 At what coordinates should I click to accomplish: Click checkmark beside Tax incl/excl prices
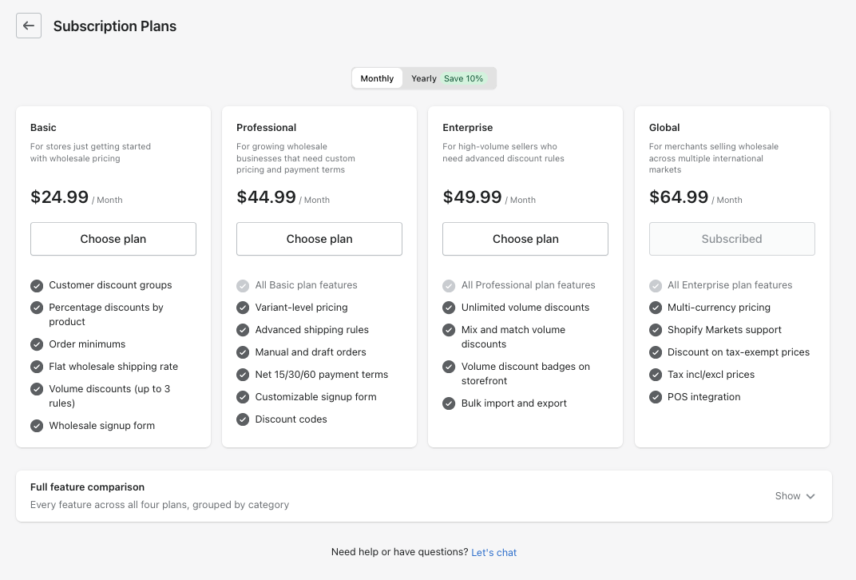tap(656, 375)
